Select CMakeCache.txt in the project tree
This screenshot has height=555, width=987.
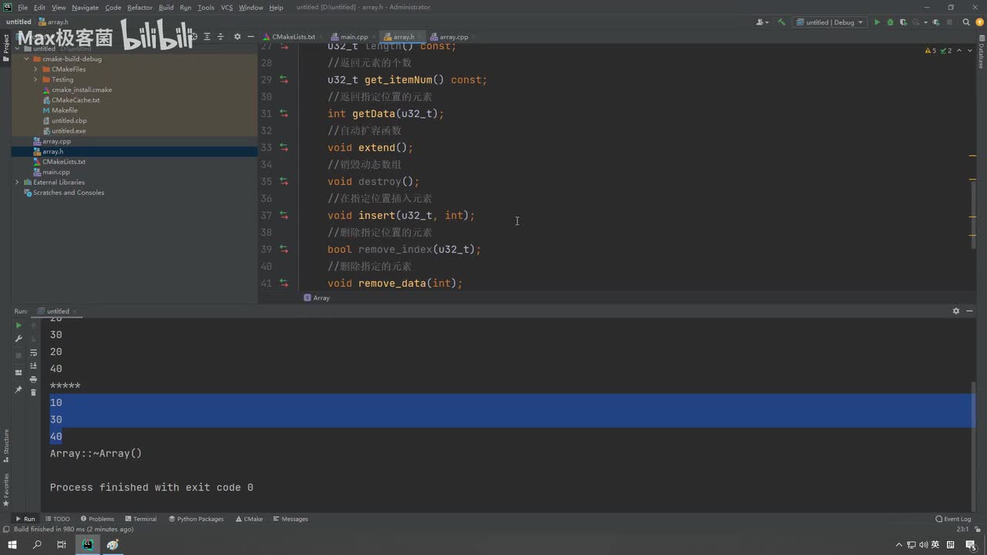pyautogui.click(x=76, y=100)
